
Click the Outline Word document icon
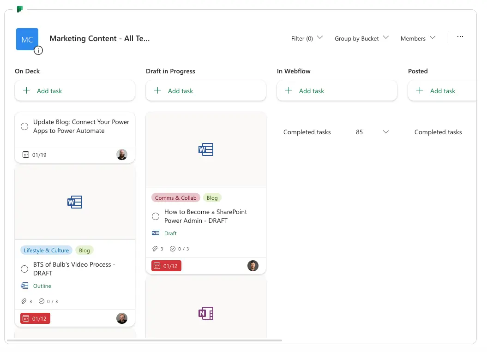[x=24, y=286]
